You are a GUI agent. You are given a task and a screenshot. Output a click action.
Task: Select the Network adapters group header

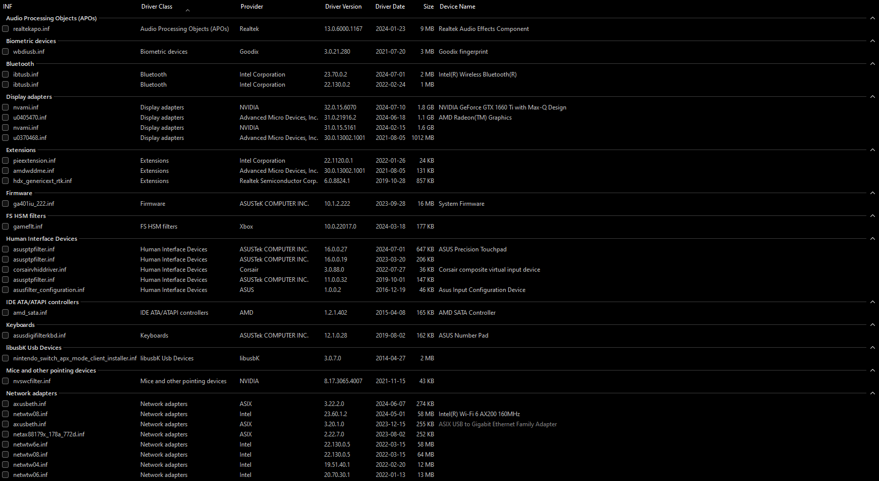[31, 393]
